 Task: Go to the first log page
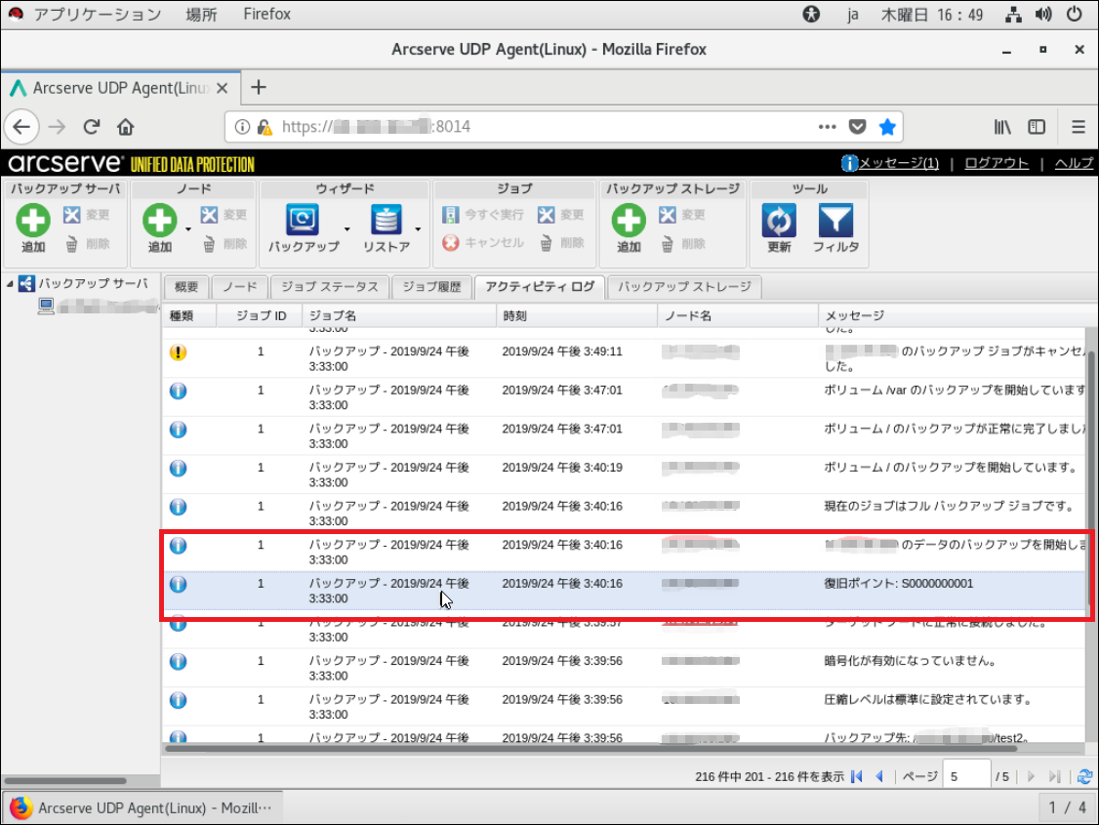click(x=857, y=776)
